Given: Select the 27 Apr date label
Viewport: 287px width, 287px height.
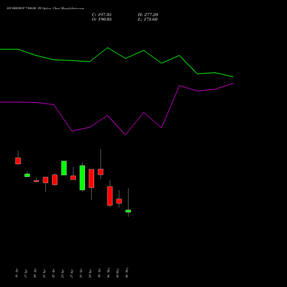Looking at the screenshot, I should [x=72, y=273].
